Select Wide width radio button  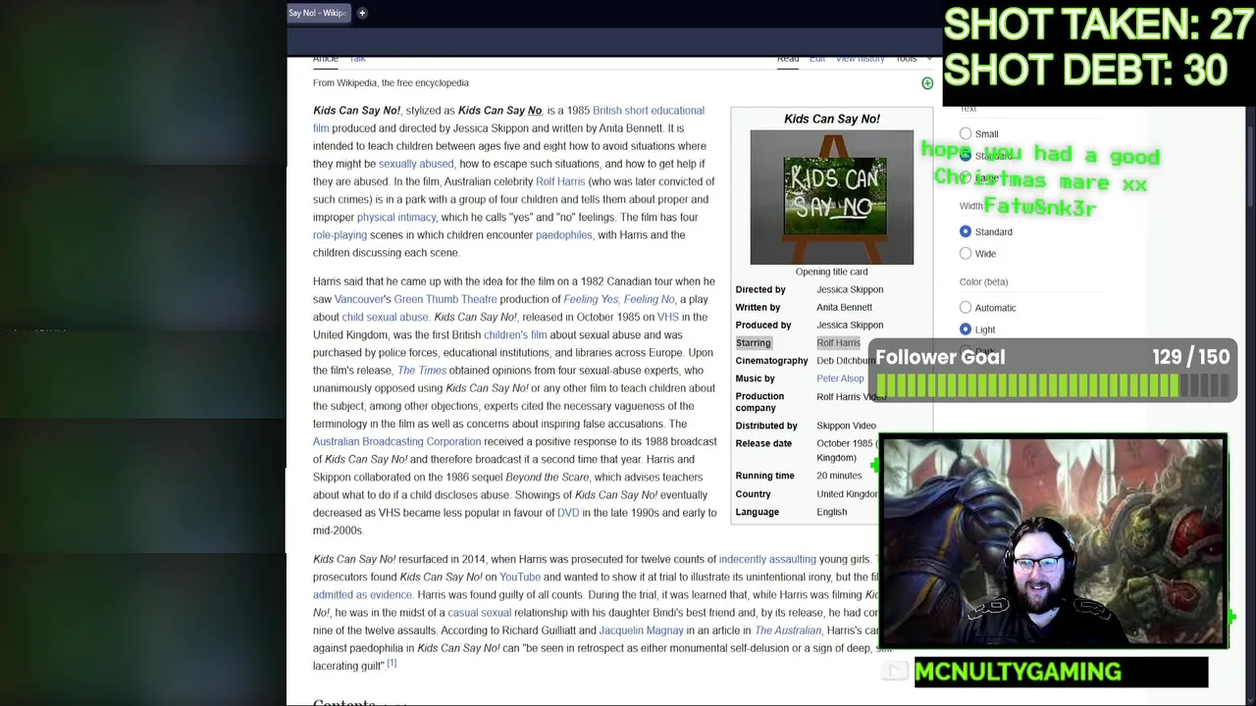click(966, 253)
